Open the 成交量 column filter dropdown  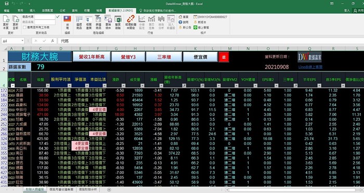pos(142,86)
